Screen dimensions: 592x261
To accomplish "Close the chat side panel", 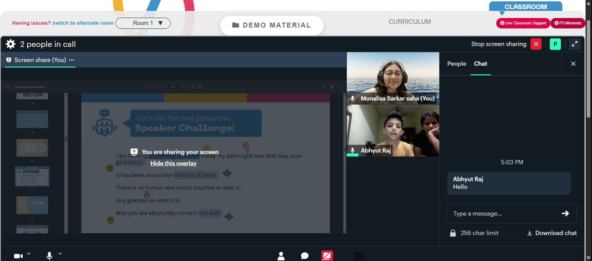I will coord(573,64).
